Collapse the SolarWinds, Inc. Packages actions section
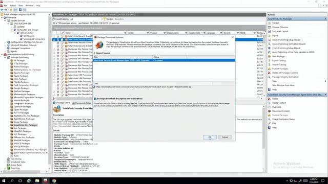 click(325, 19)
